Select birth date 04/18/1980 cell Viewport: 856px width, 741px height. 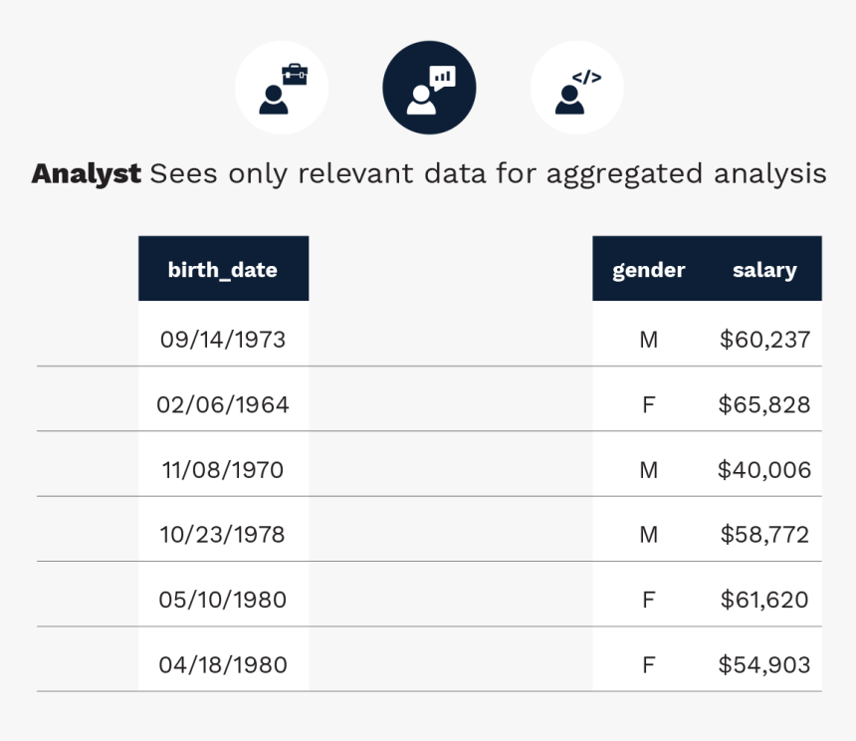tap(223, 664)
